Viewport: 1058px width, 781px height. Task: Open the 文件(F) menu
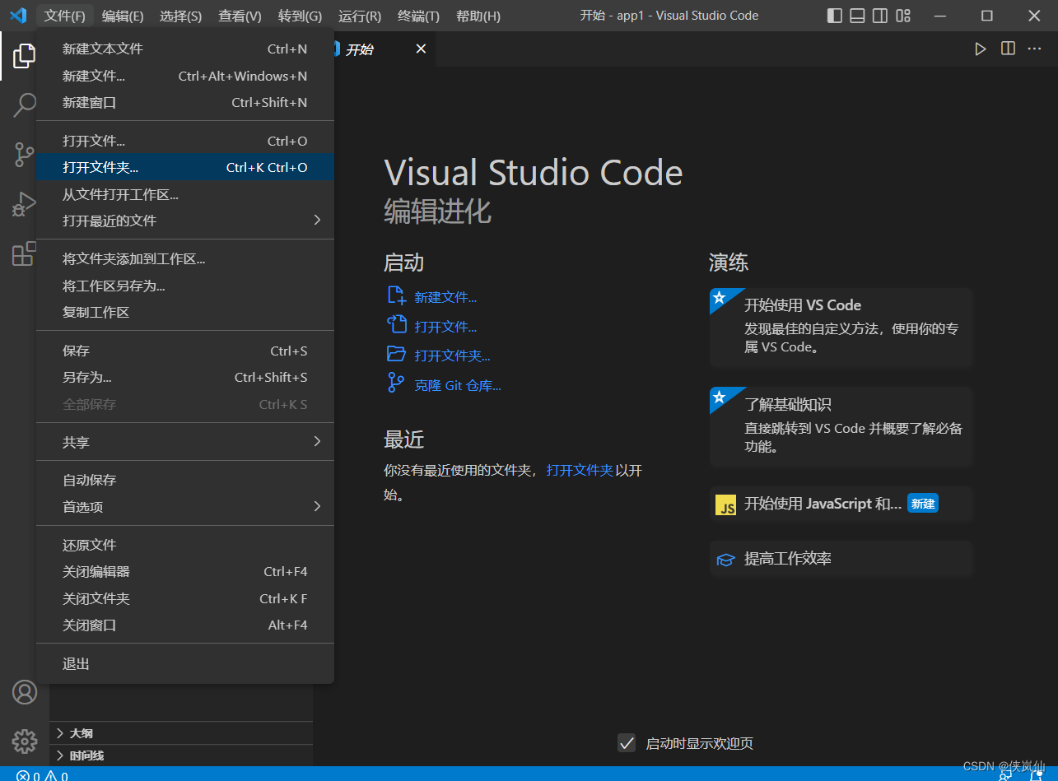tap(65, 16)
